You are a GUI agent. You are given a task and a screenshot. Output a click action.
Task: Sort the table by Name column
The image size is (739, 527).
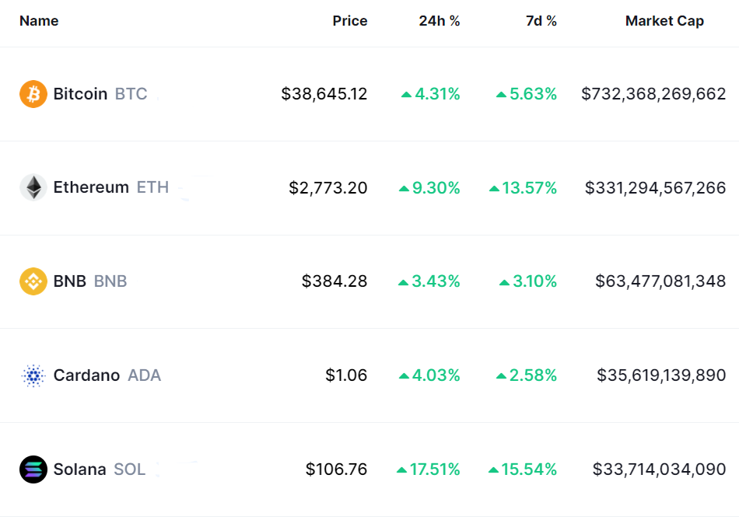(x=39, y=21)
